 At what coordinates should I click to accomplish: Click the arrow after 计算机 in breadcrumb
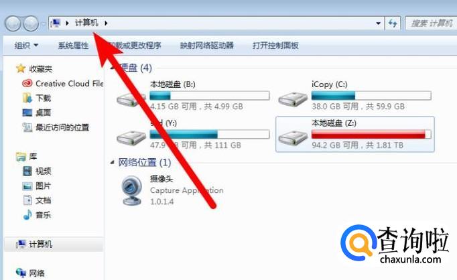click(106, 23)
